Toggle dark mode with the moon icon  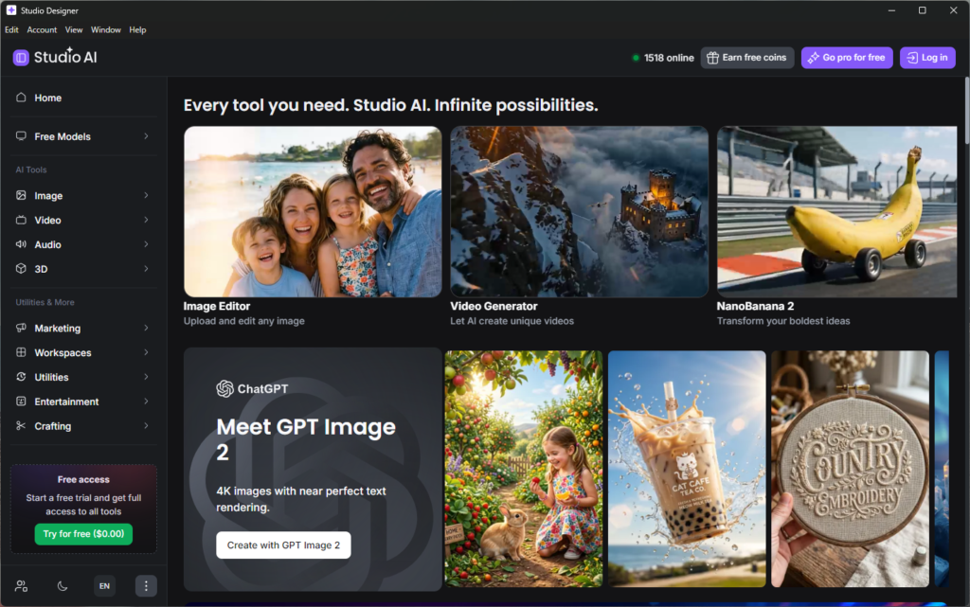(63, 586)
